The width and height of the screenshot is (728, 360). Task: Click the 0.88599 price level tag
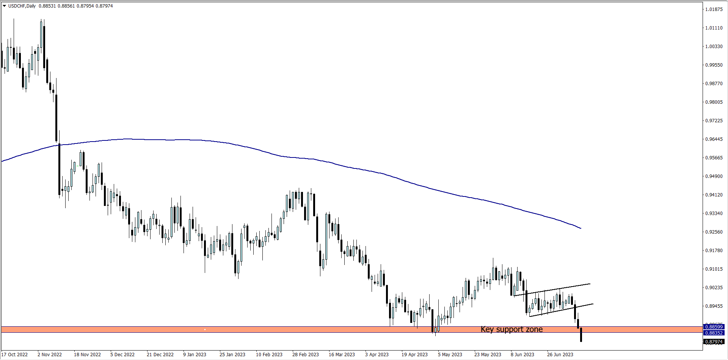714,327
